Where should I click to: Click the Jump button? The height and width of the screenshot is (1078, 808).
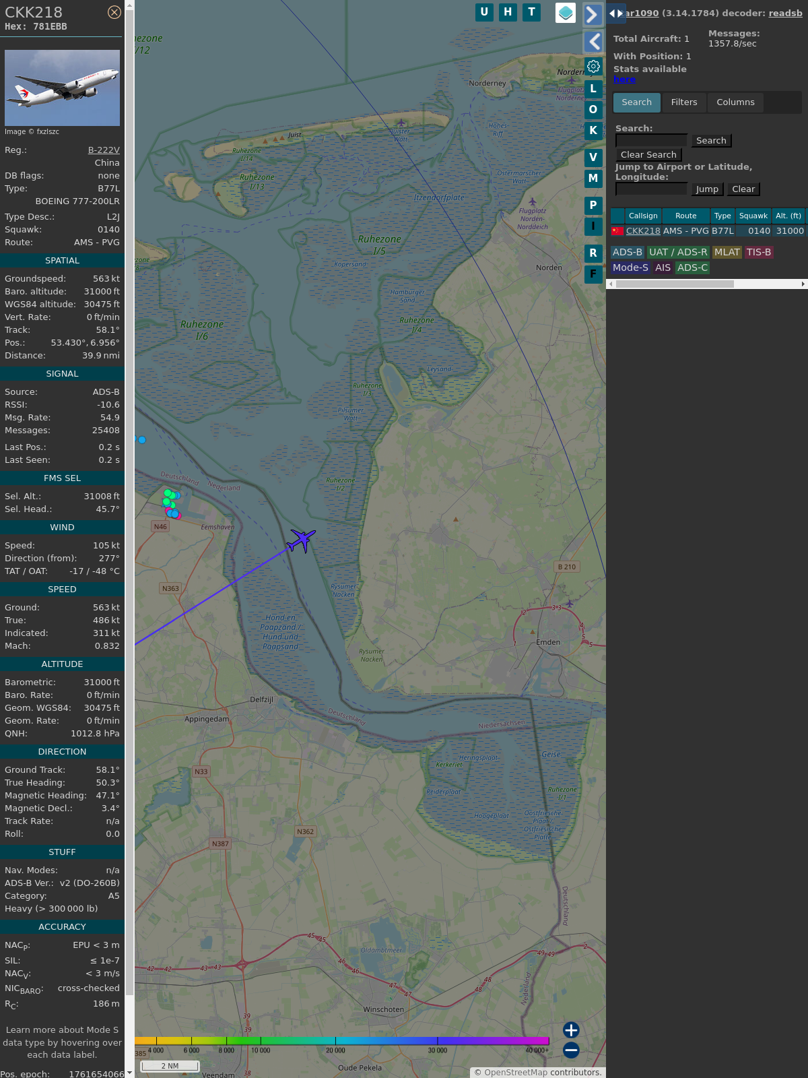pos(707,189)
